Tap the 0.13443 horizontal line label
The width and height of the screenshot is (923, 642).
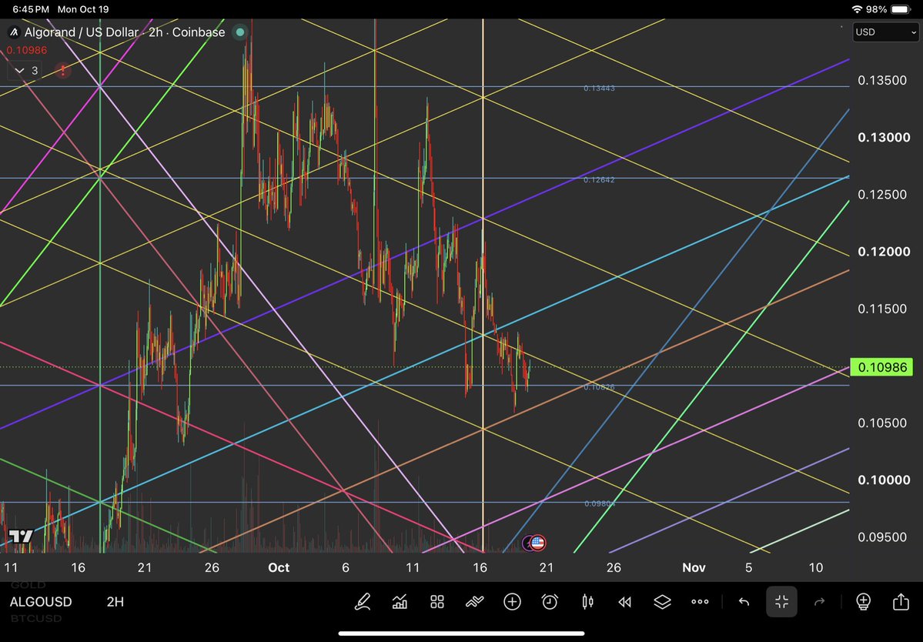tap(599, 89)
